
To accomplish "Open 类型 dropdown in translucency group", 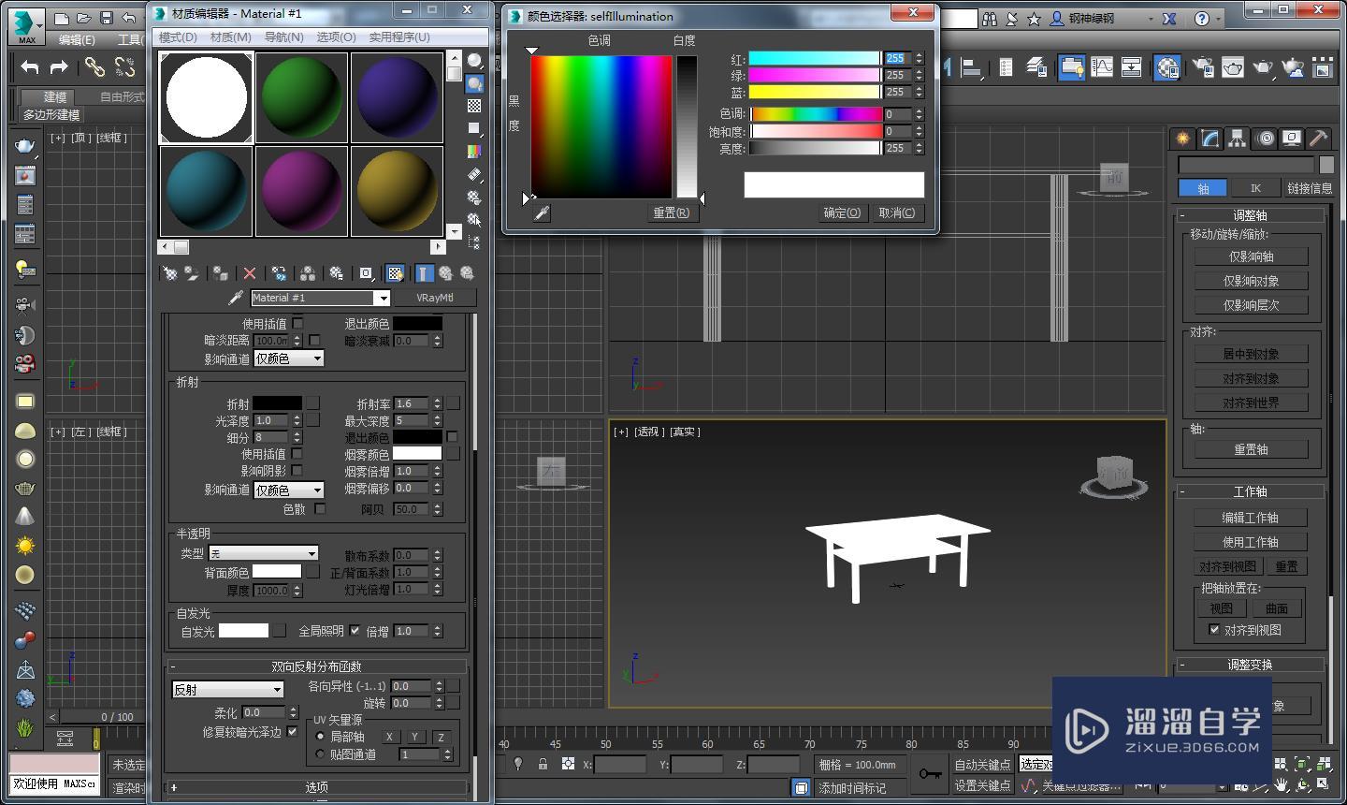I will pyautogui.click(x=264, y=553).
